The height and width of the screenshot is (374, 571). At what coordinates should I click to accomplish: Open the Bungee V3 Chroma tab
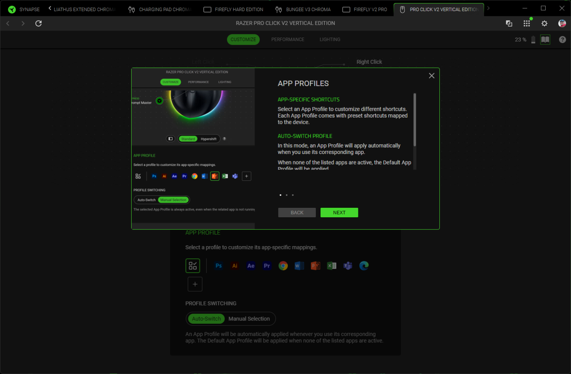(303, 9)
